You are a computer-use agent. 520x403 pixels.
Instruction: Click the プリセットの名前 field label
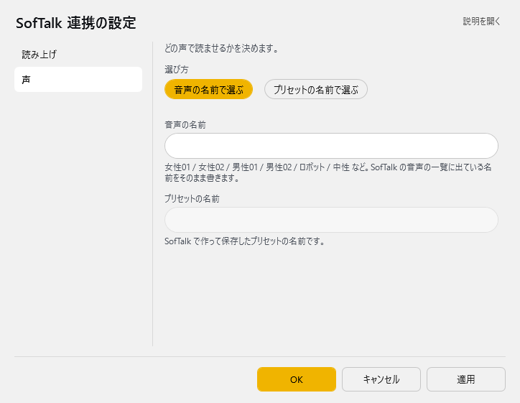[x=192, y=199]
